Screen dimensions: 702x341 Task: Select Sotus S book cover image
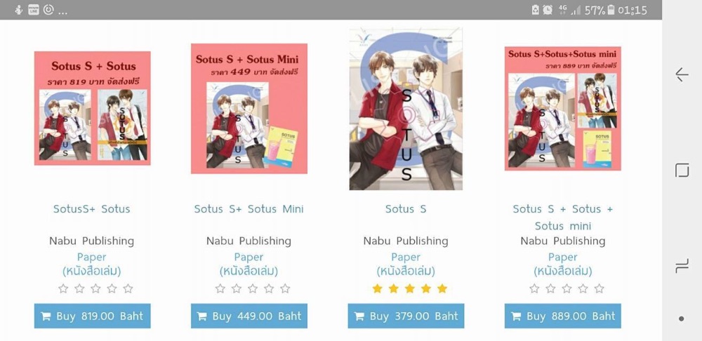pyautogui.click(x=406, y=109)
